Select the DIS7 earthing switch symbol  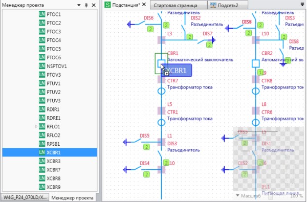[206, 40]
